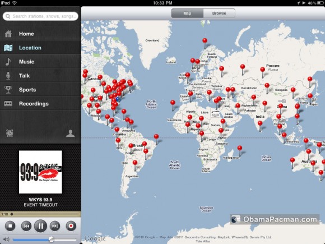Switch to the Browse tab

[219, 13]
